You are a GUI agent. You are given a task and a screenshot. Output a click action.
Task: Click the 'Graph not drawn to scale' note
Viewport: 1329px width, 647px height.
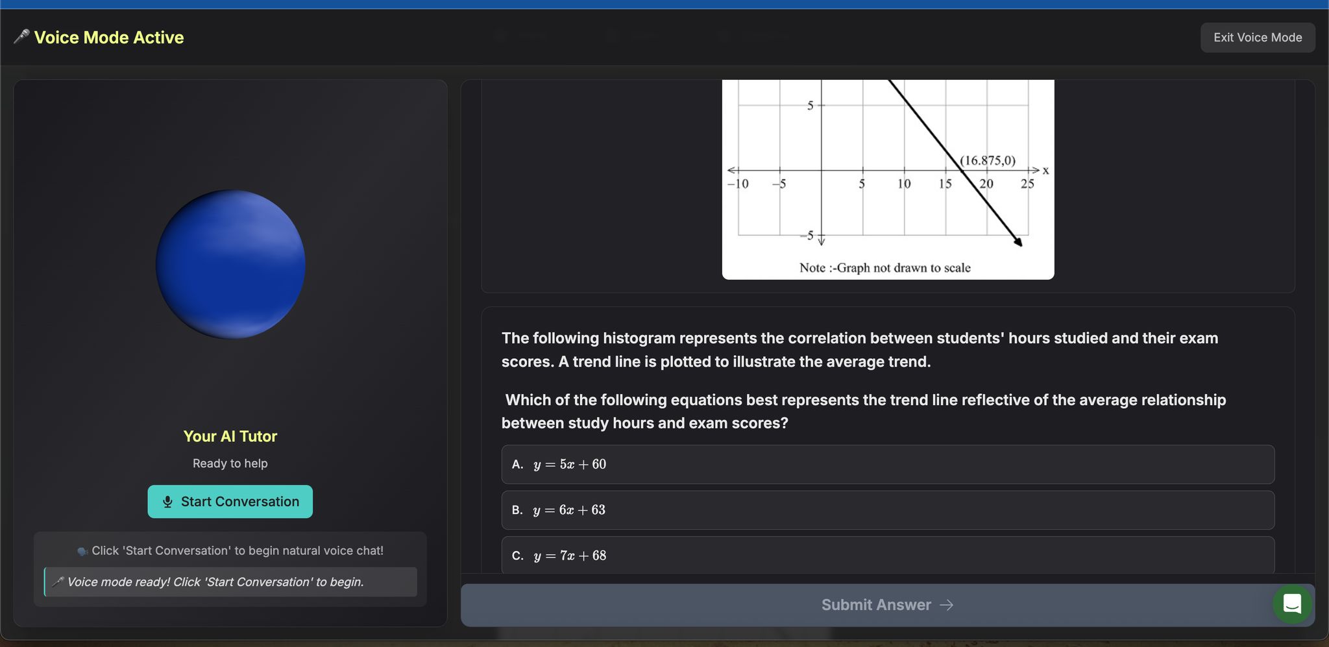click(x=884, y=268)
